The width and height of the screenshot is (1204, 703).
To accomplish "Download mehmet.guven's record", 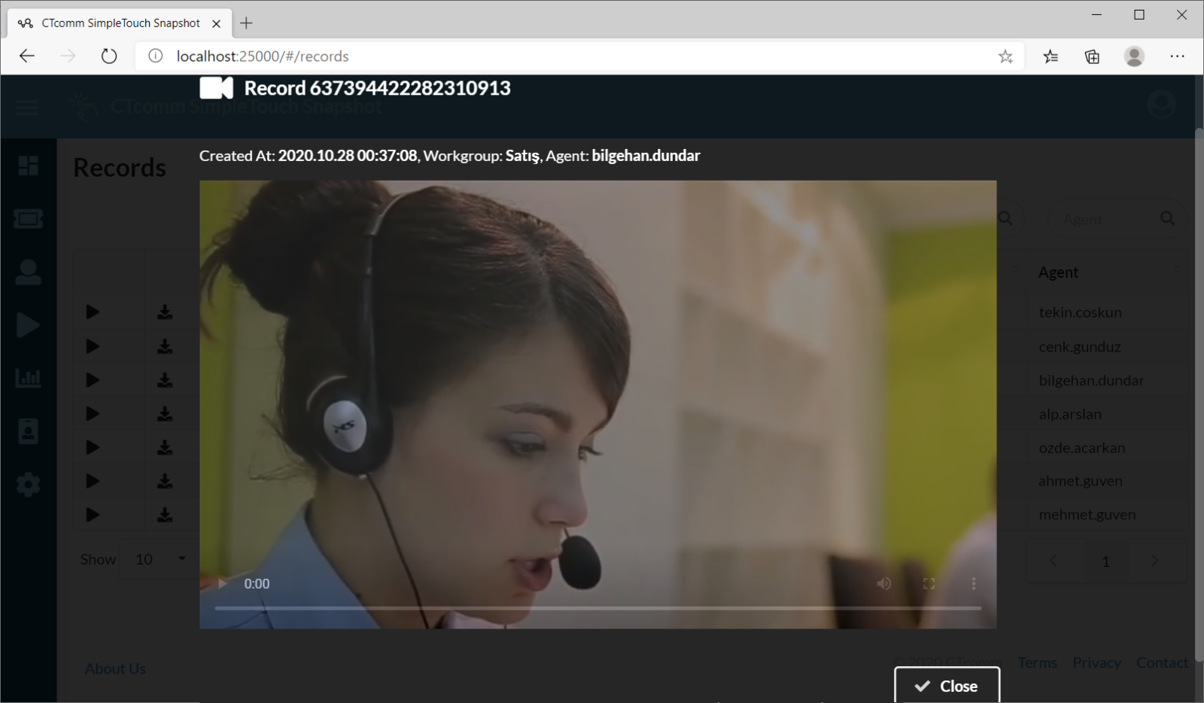I will [x=165, y=515].
